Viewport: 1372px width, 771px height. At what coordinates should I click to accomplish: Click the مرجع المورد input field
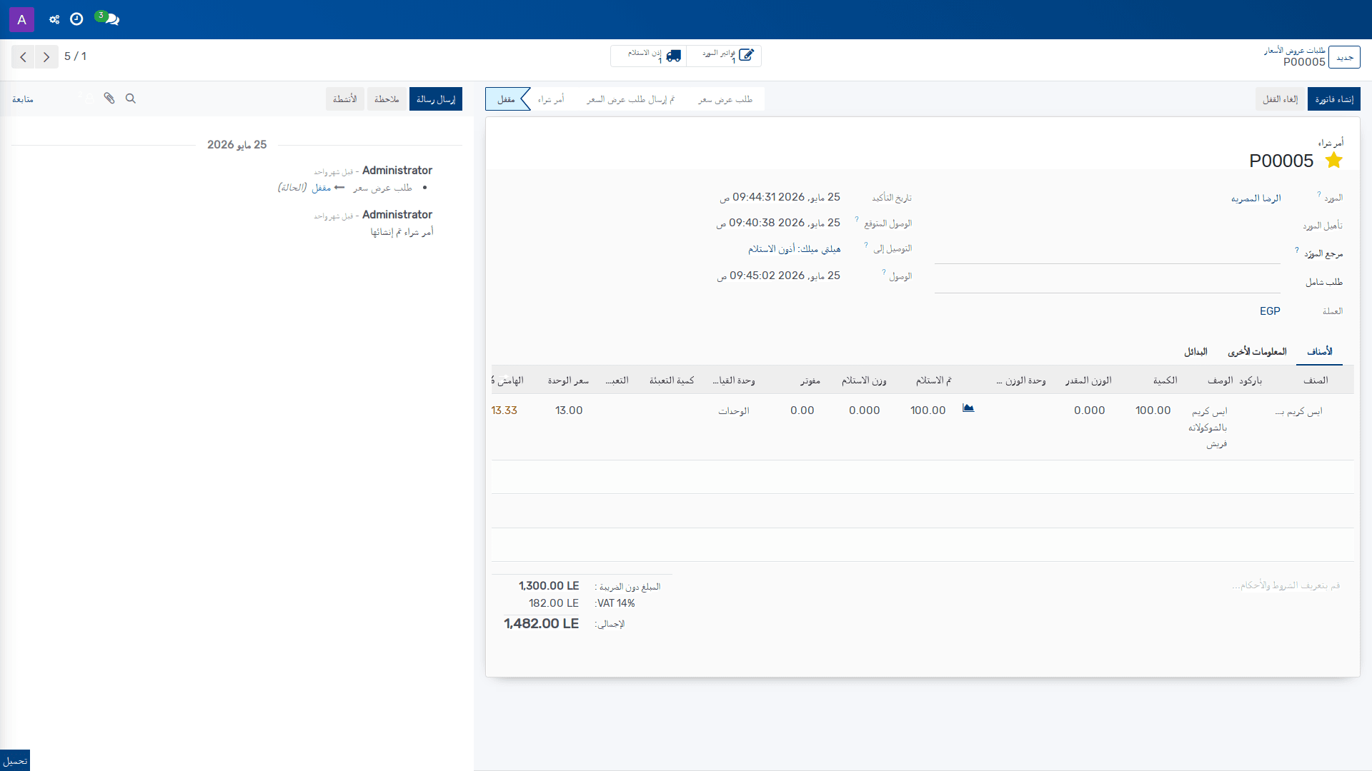click(1107, 253)
